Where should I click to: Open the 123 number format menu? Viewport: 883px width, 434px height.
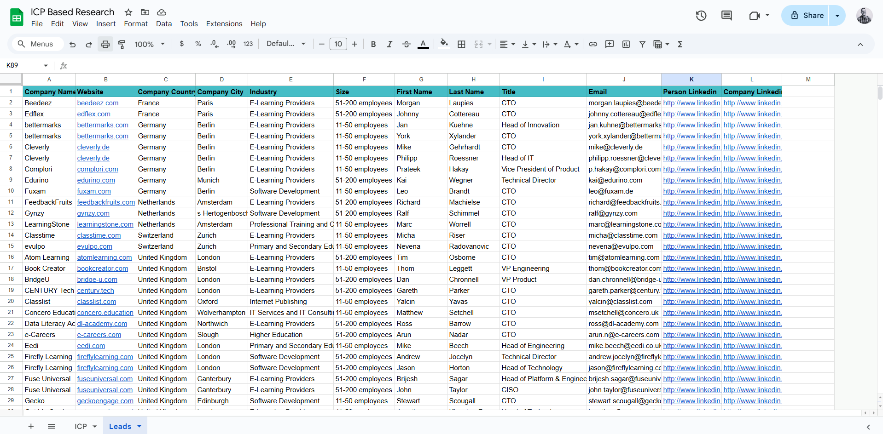[x=248, y=44]
